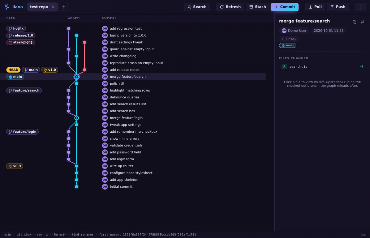Viewport: 370px width, 238px height.
Task: Click the initial commit graph node
Action: click(x=77, y=187)
